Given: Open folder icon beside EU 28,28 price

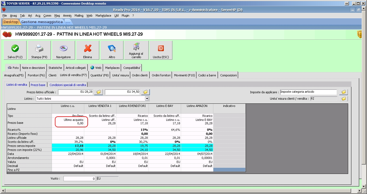Looking at the screenshot, I should click(x=98, y=92).
